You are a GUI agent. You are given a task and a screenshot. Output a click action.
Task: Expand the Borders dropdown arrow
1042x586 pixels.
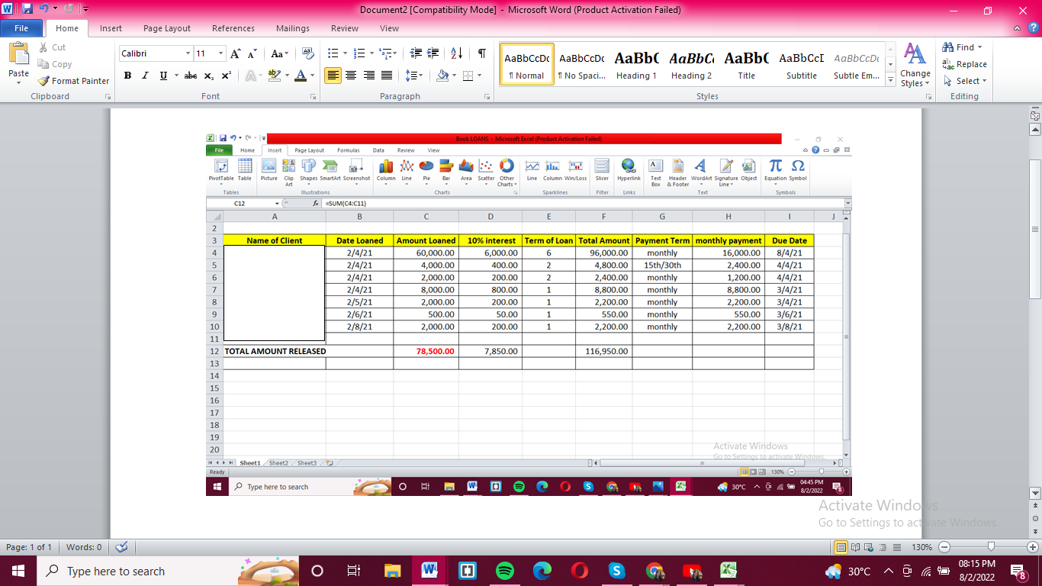click(478, 76)
